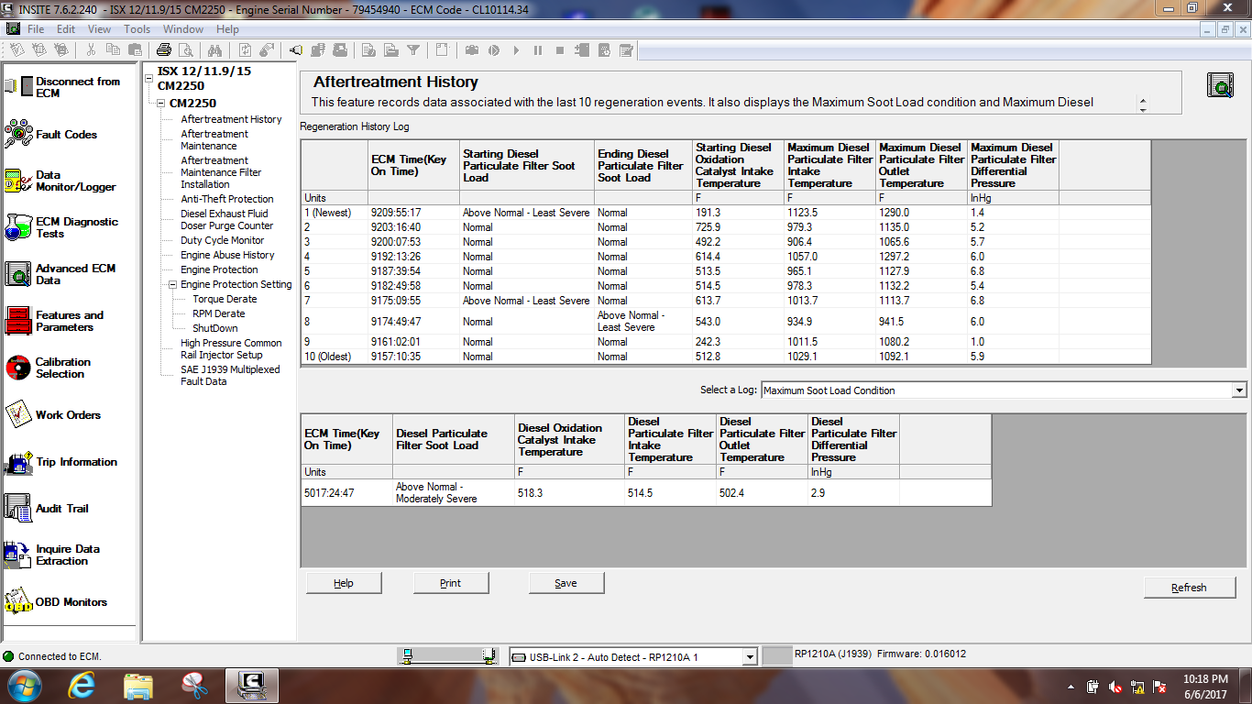
Task: Click the binoculars Find icon
Action: pyautogui.click(x=215, y=49)
